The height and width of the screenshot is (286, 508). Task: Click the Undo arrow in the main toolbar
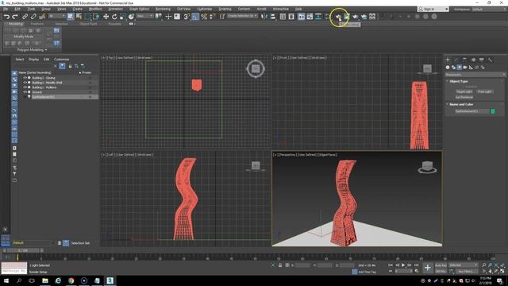pyautogui.click(x=6, y=17)
